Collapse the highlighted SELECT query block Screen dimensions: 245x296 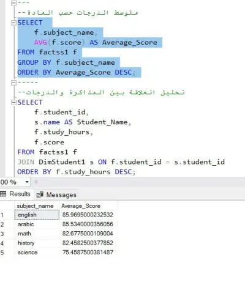point(13,23)
